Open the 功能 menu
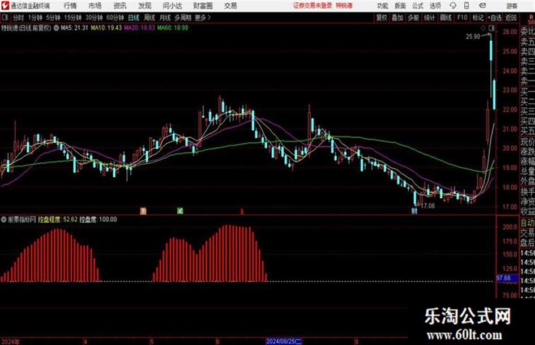The width and height of the screenshot is (535, 345). [383, 6]
